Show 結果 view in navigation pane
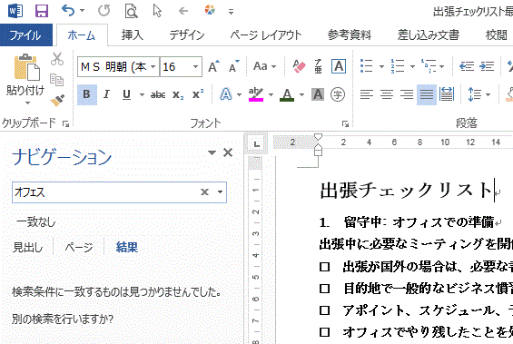Screen dimensions: 513x344 coord(127,247)
